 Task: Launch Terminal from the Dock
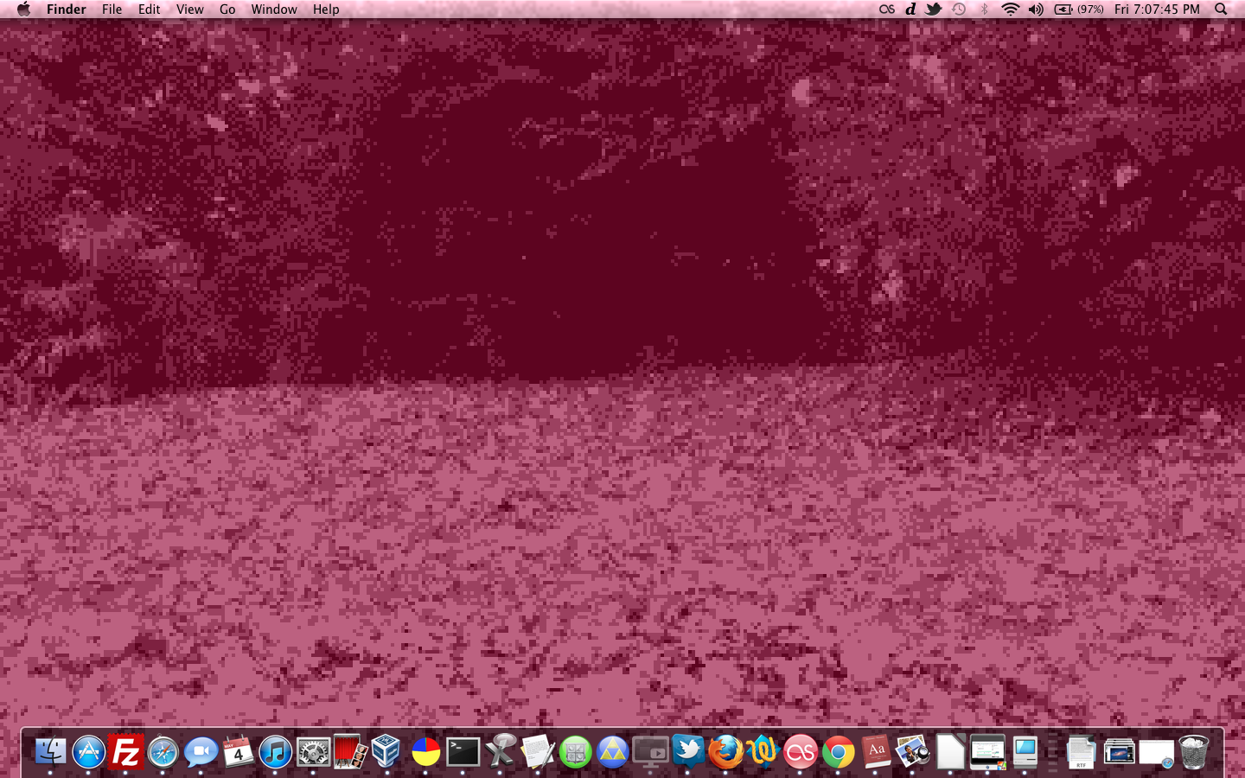click(463, 752)
